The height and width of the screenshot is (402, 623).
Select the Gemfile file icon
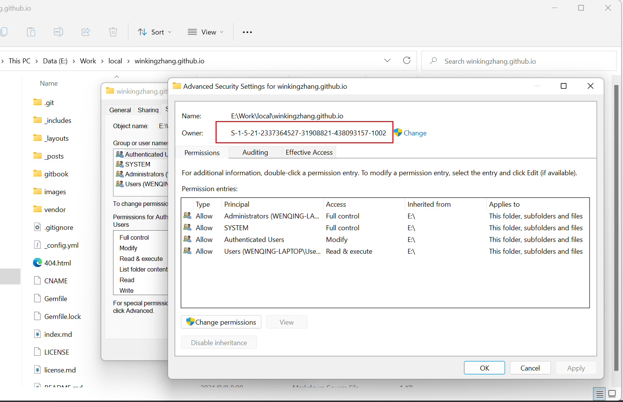38,298
